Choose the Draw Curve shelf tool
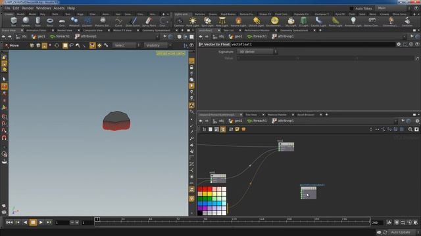421x236 pixels. pos(133,22)
